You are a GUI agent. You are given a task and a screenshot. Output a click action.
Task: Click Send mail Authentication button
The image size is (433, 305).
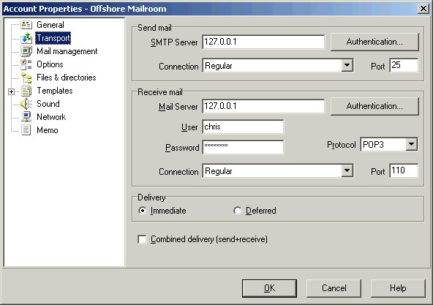(374, 42)
